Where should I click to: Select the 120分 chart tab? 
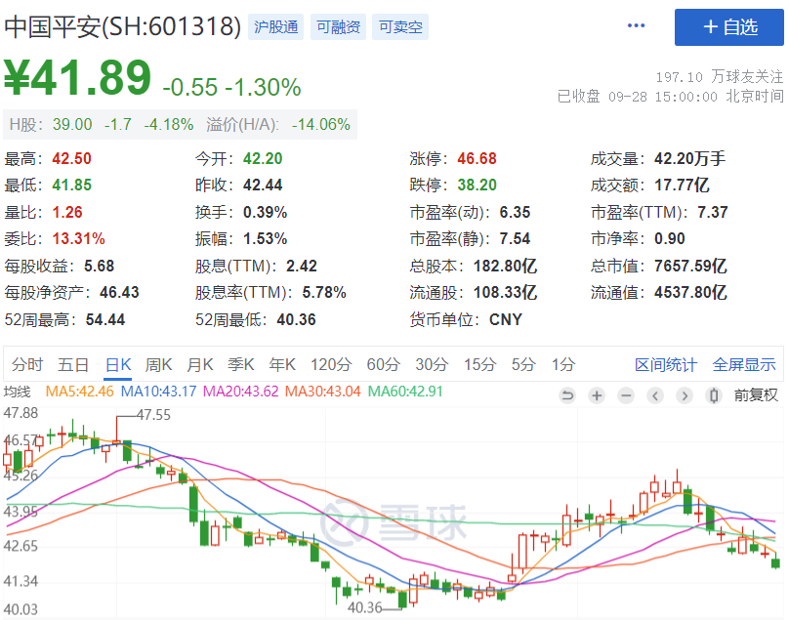click(x=331, y=364)
